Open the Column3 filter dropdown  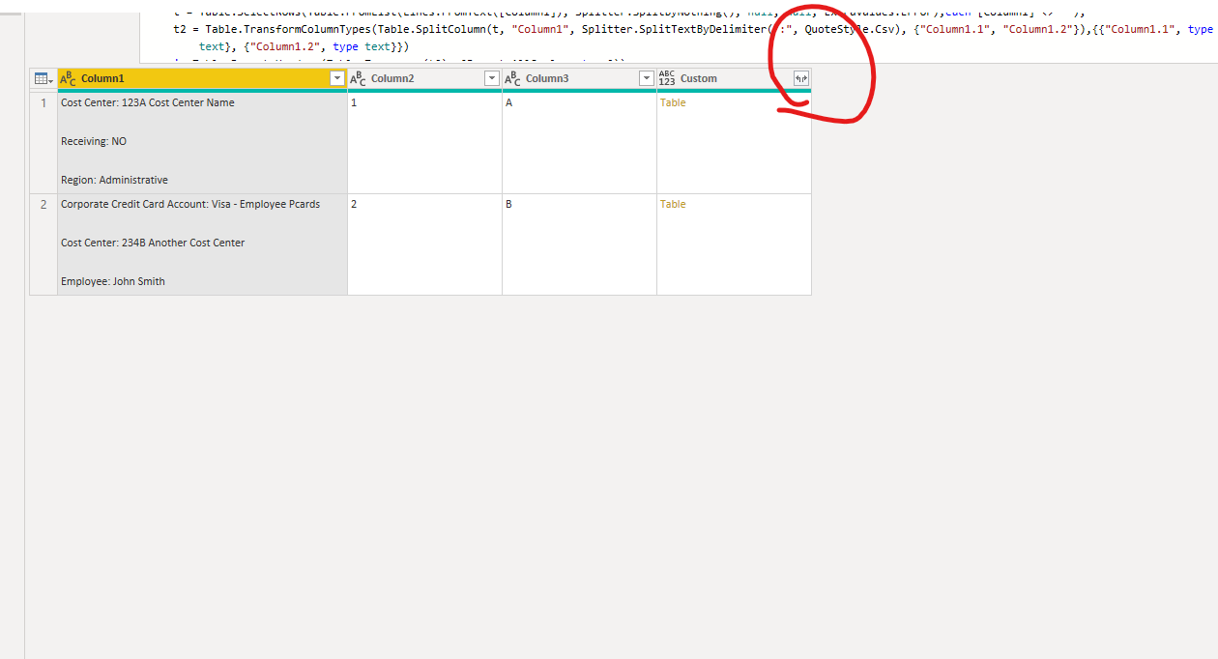tap(647, 78)
